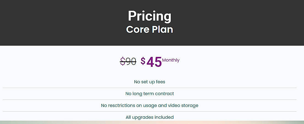Select the All upgrades included line
The image size is (304, 124).
click(150, 117)
